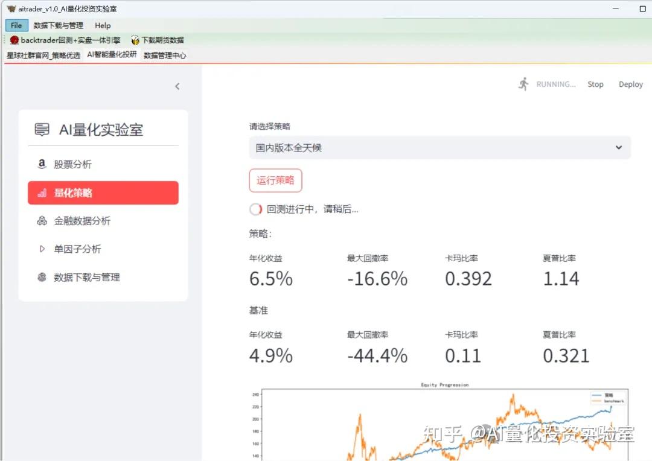
Task: Collapse the sidebar with the left chevron
Action: [x=177, y=86]
